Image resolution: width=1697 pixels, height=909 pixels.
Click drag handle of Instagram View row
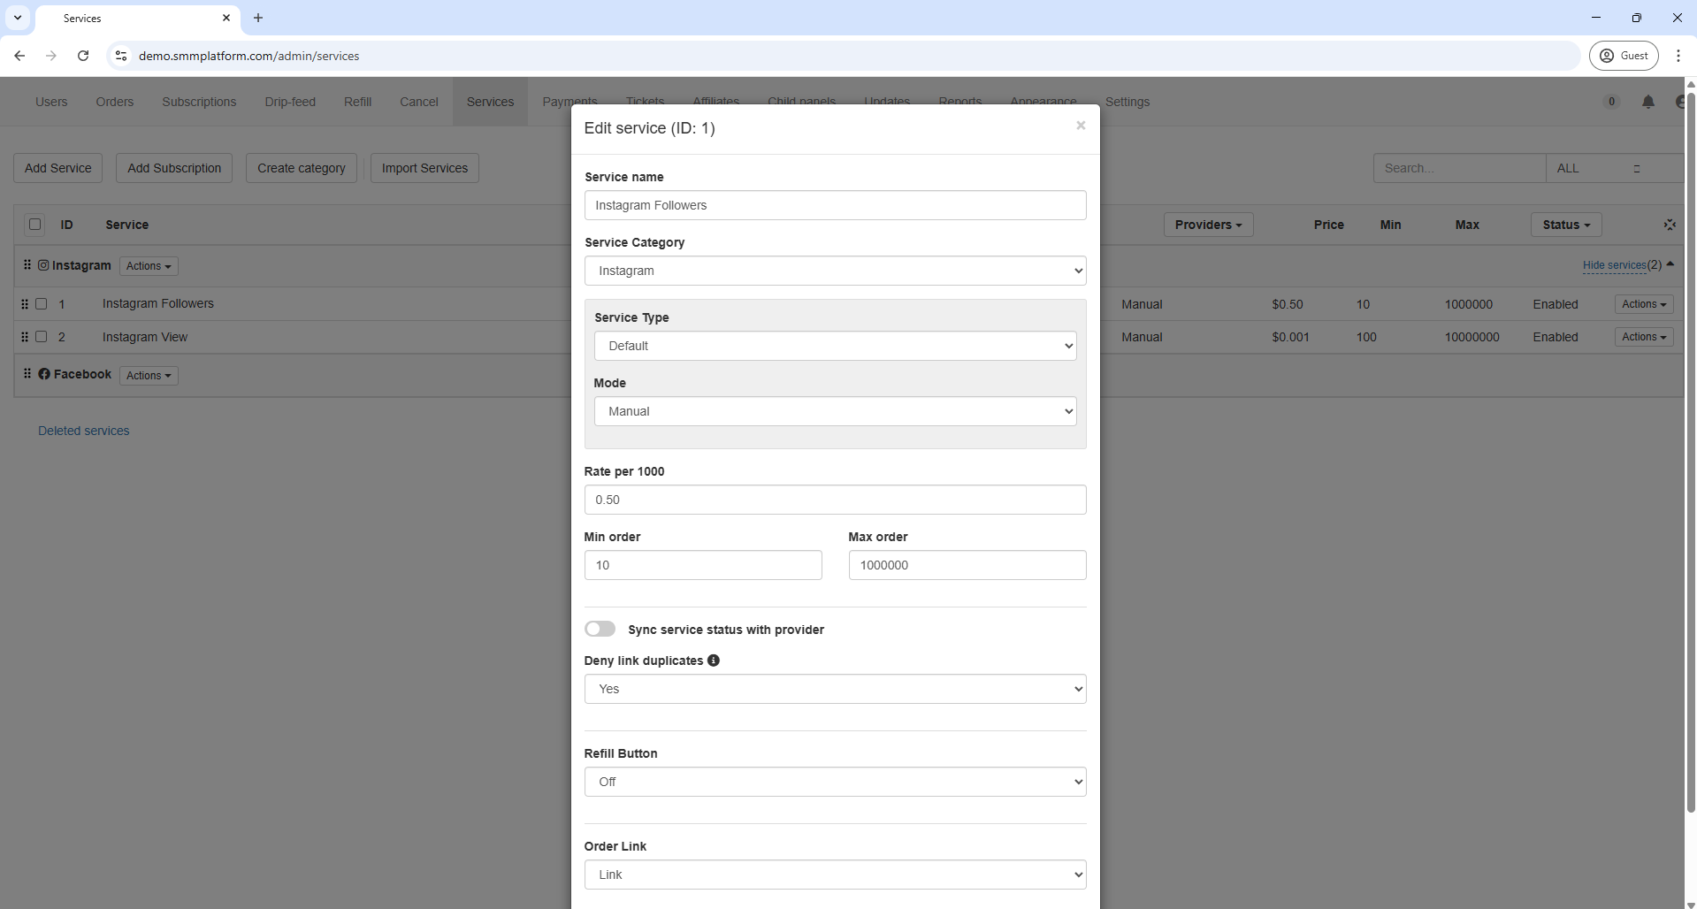(x=25, y=337)
